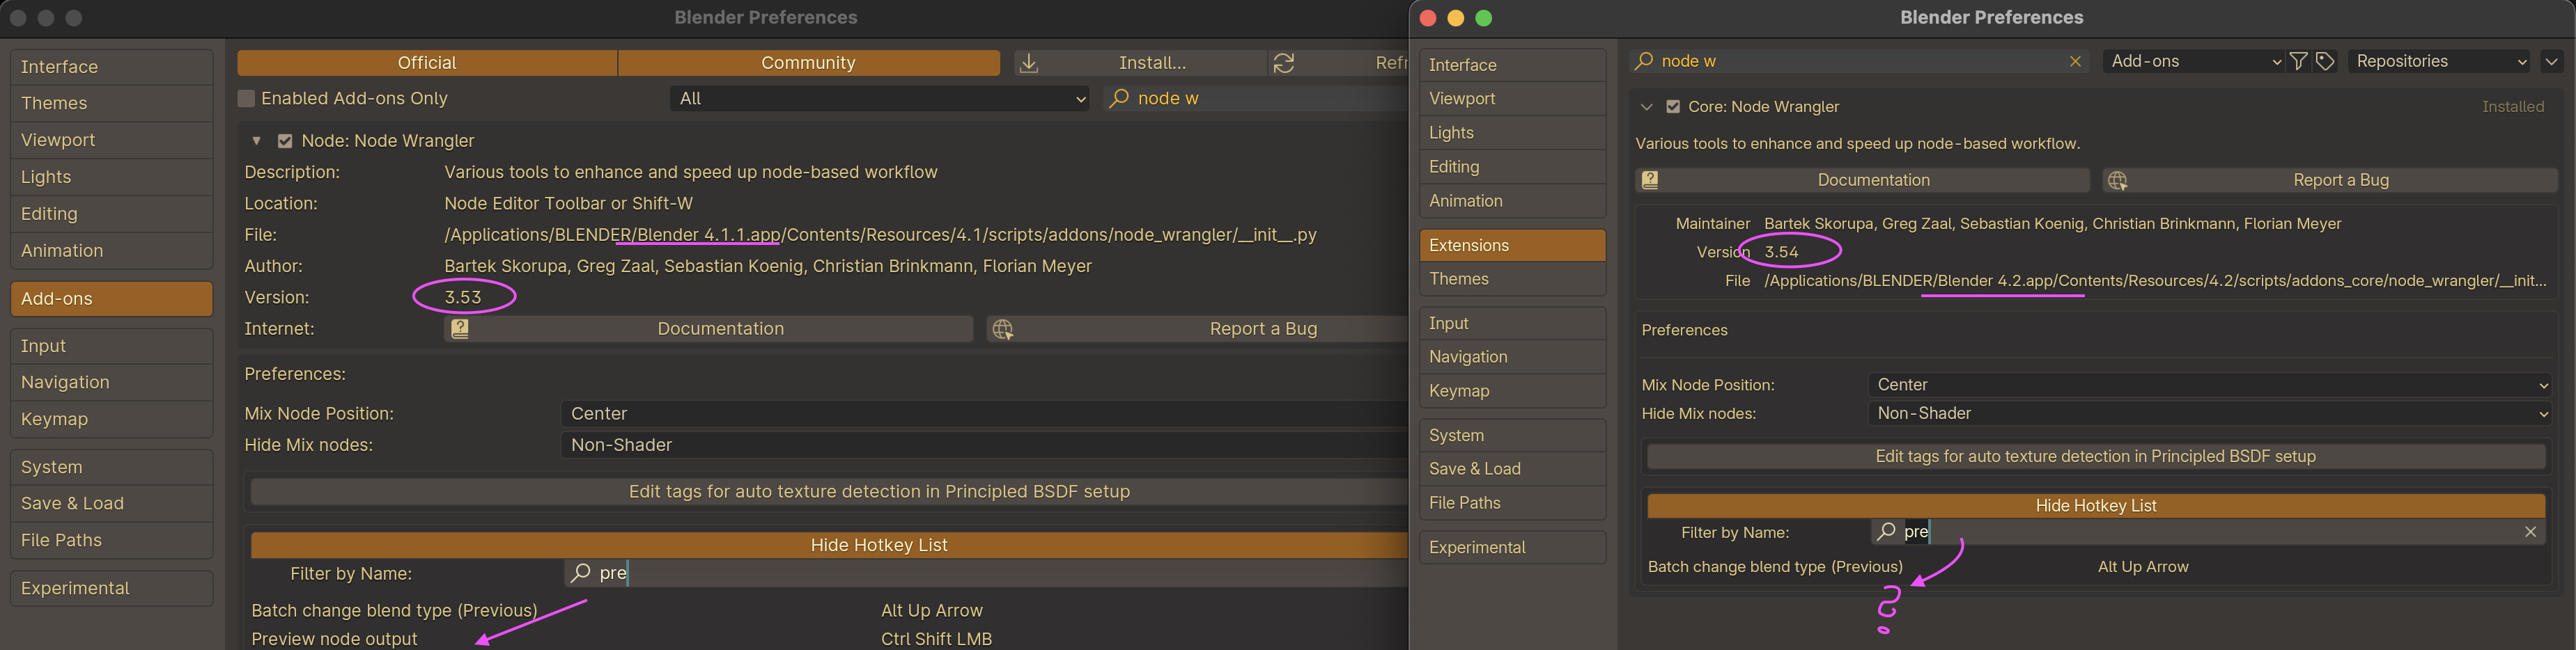
Task: Open the Repositories dropdown
Action: point(2438,62)
